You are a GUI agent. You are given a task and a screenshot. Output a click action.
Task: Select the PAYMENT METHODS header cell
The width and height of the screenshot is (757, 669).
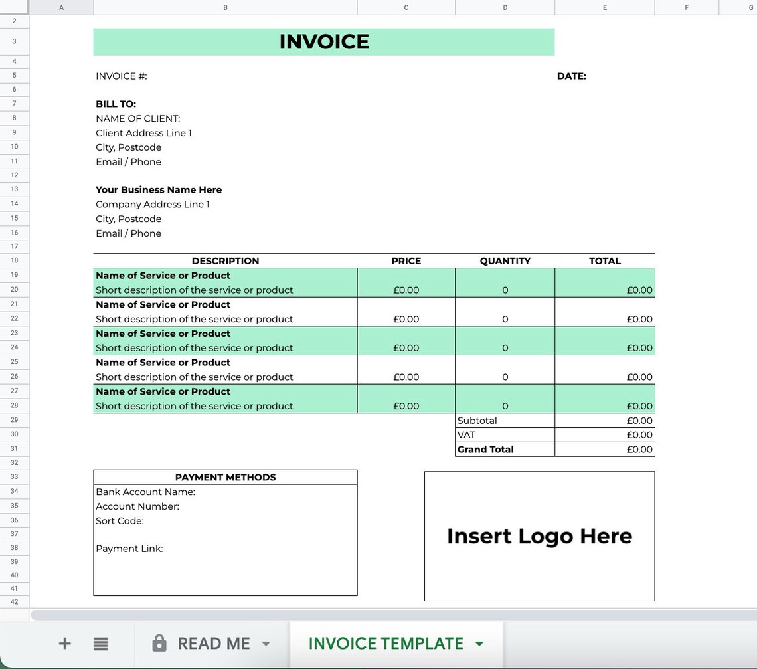tap(225, 477)
